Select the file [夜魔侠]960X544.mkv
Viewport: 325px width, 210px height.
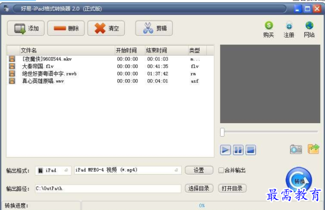pos(47,59)
